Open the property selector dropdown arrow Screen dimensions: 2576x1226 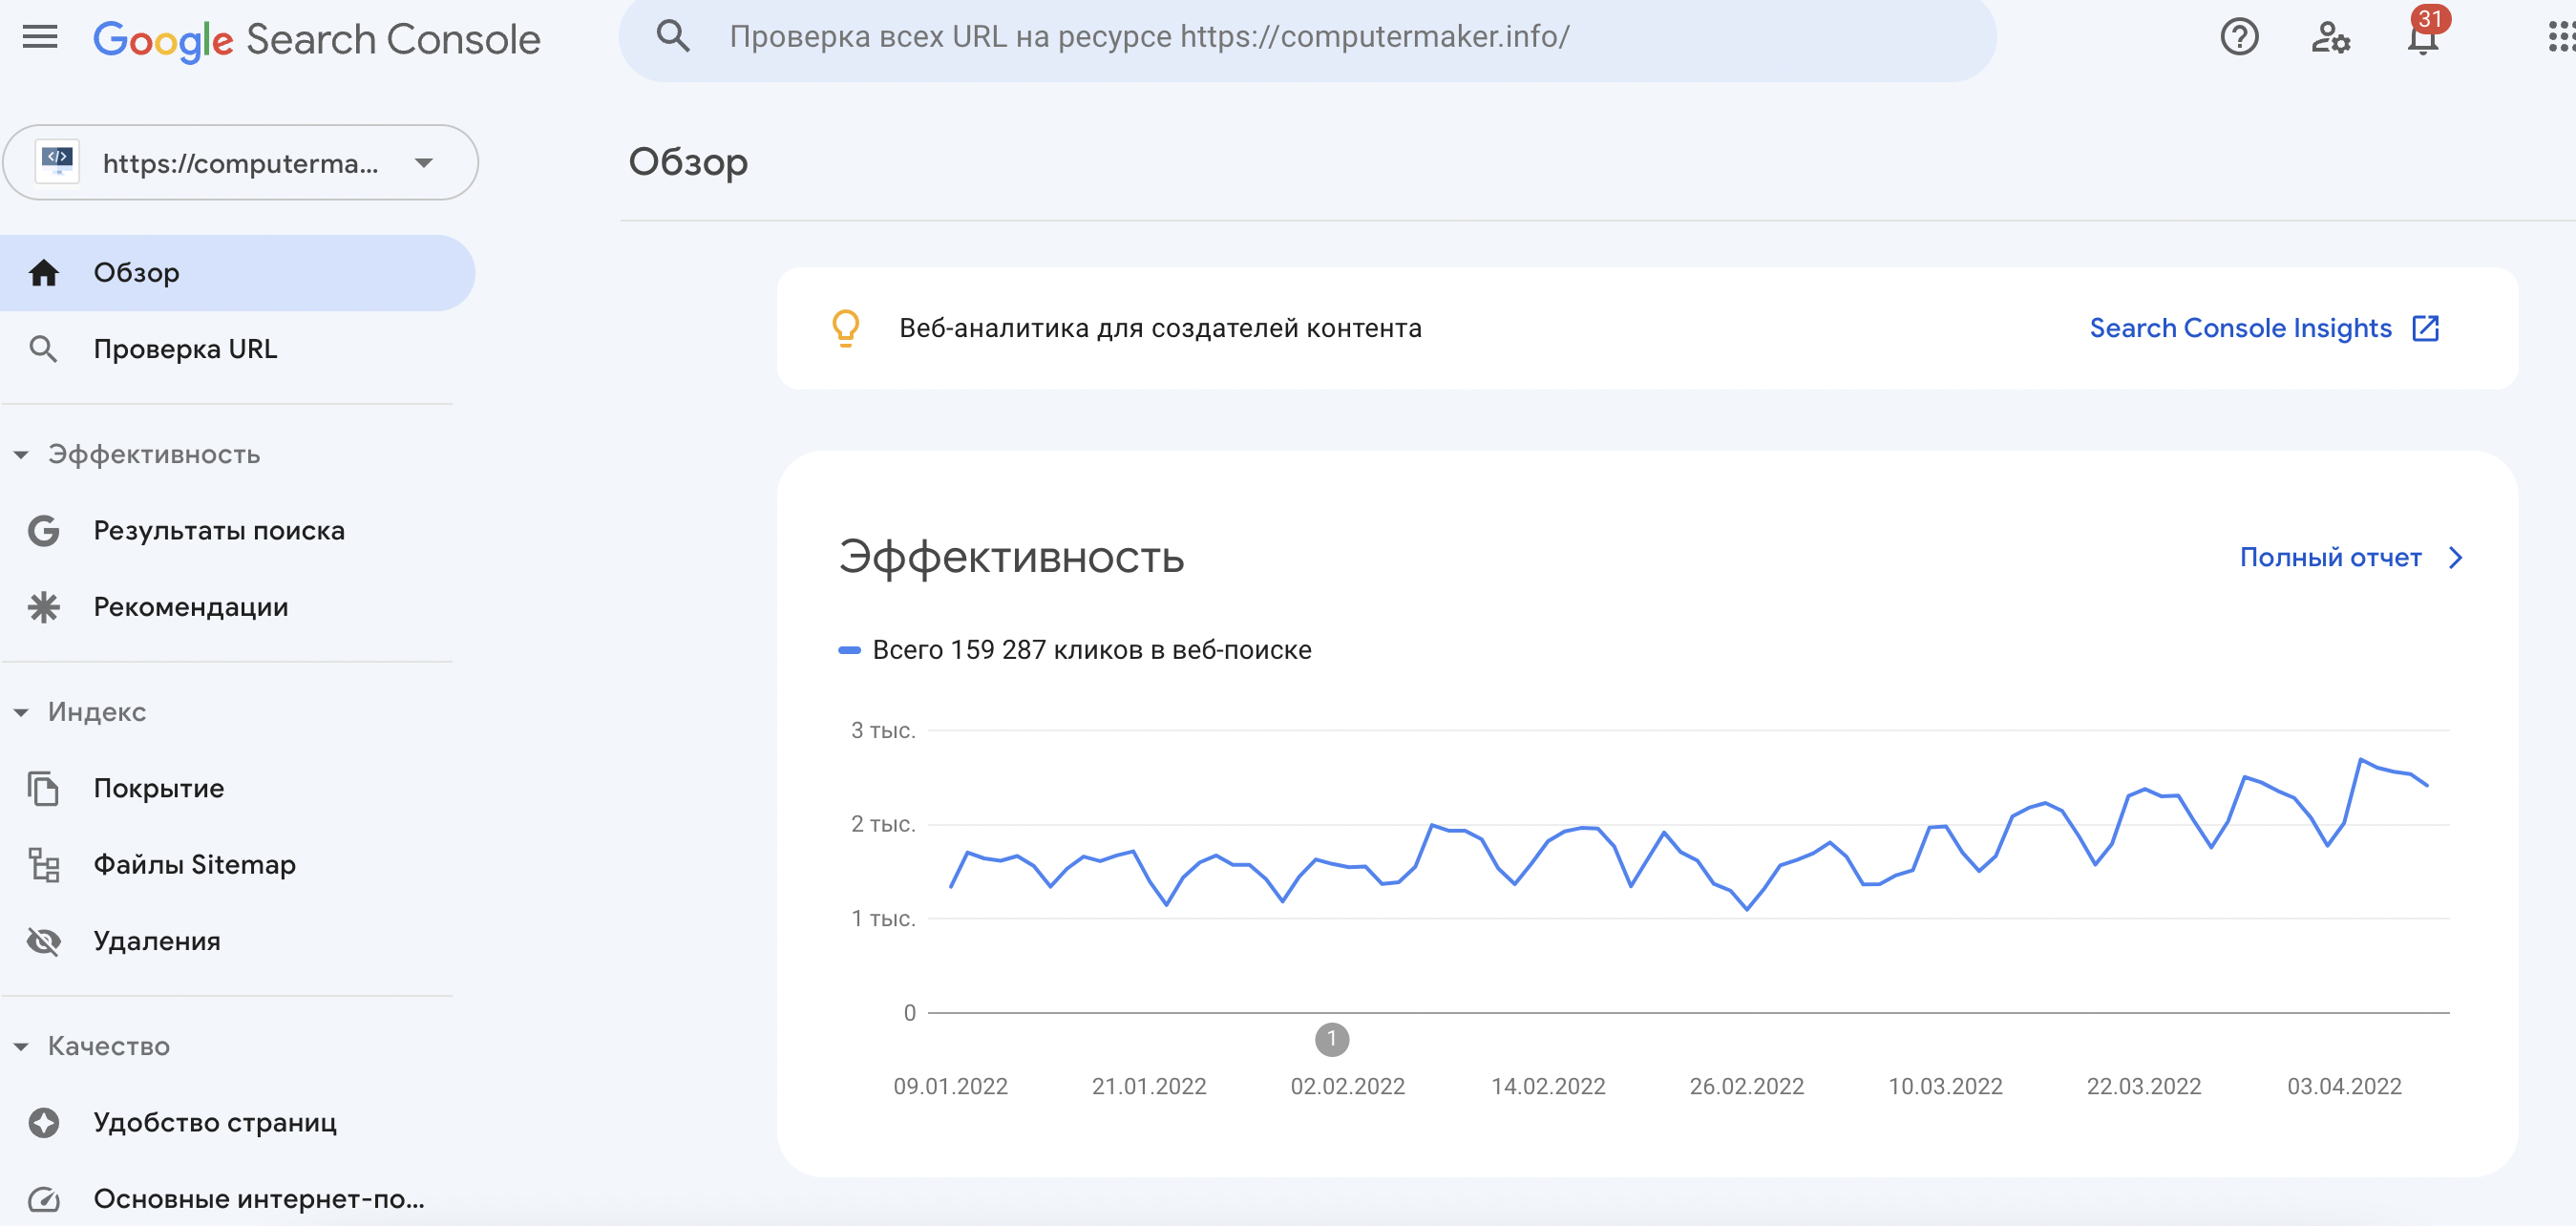click(424, 163)
